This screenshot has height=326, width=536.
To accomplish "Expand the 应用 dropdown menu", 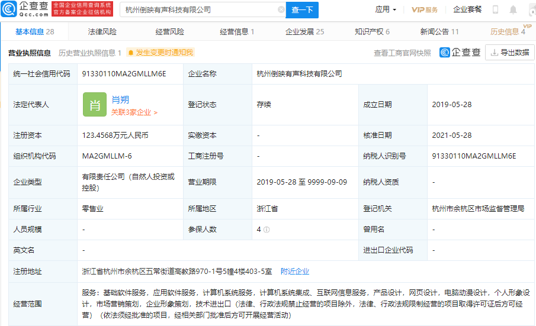I will (x=386, y=9).
